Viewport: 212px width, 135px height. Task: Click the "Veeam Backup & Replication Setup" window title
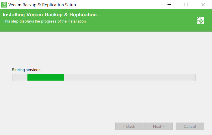(42, 5)
